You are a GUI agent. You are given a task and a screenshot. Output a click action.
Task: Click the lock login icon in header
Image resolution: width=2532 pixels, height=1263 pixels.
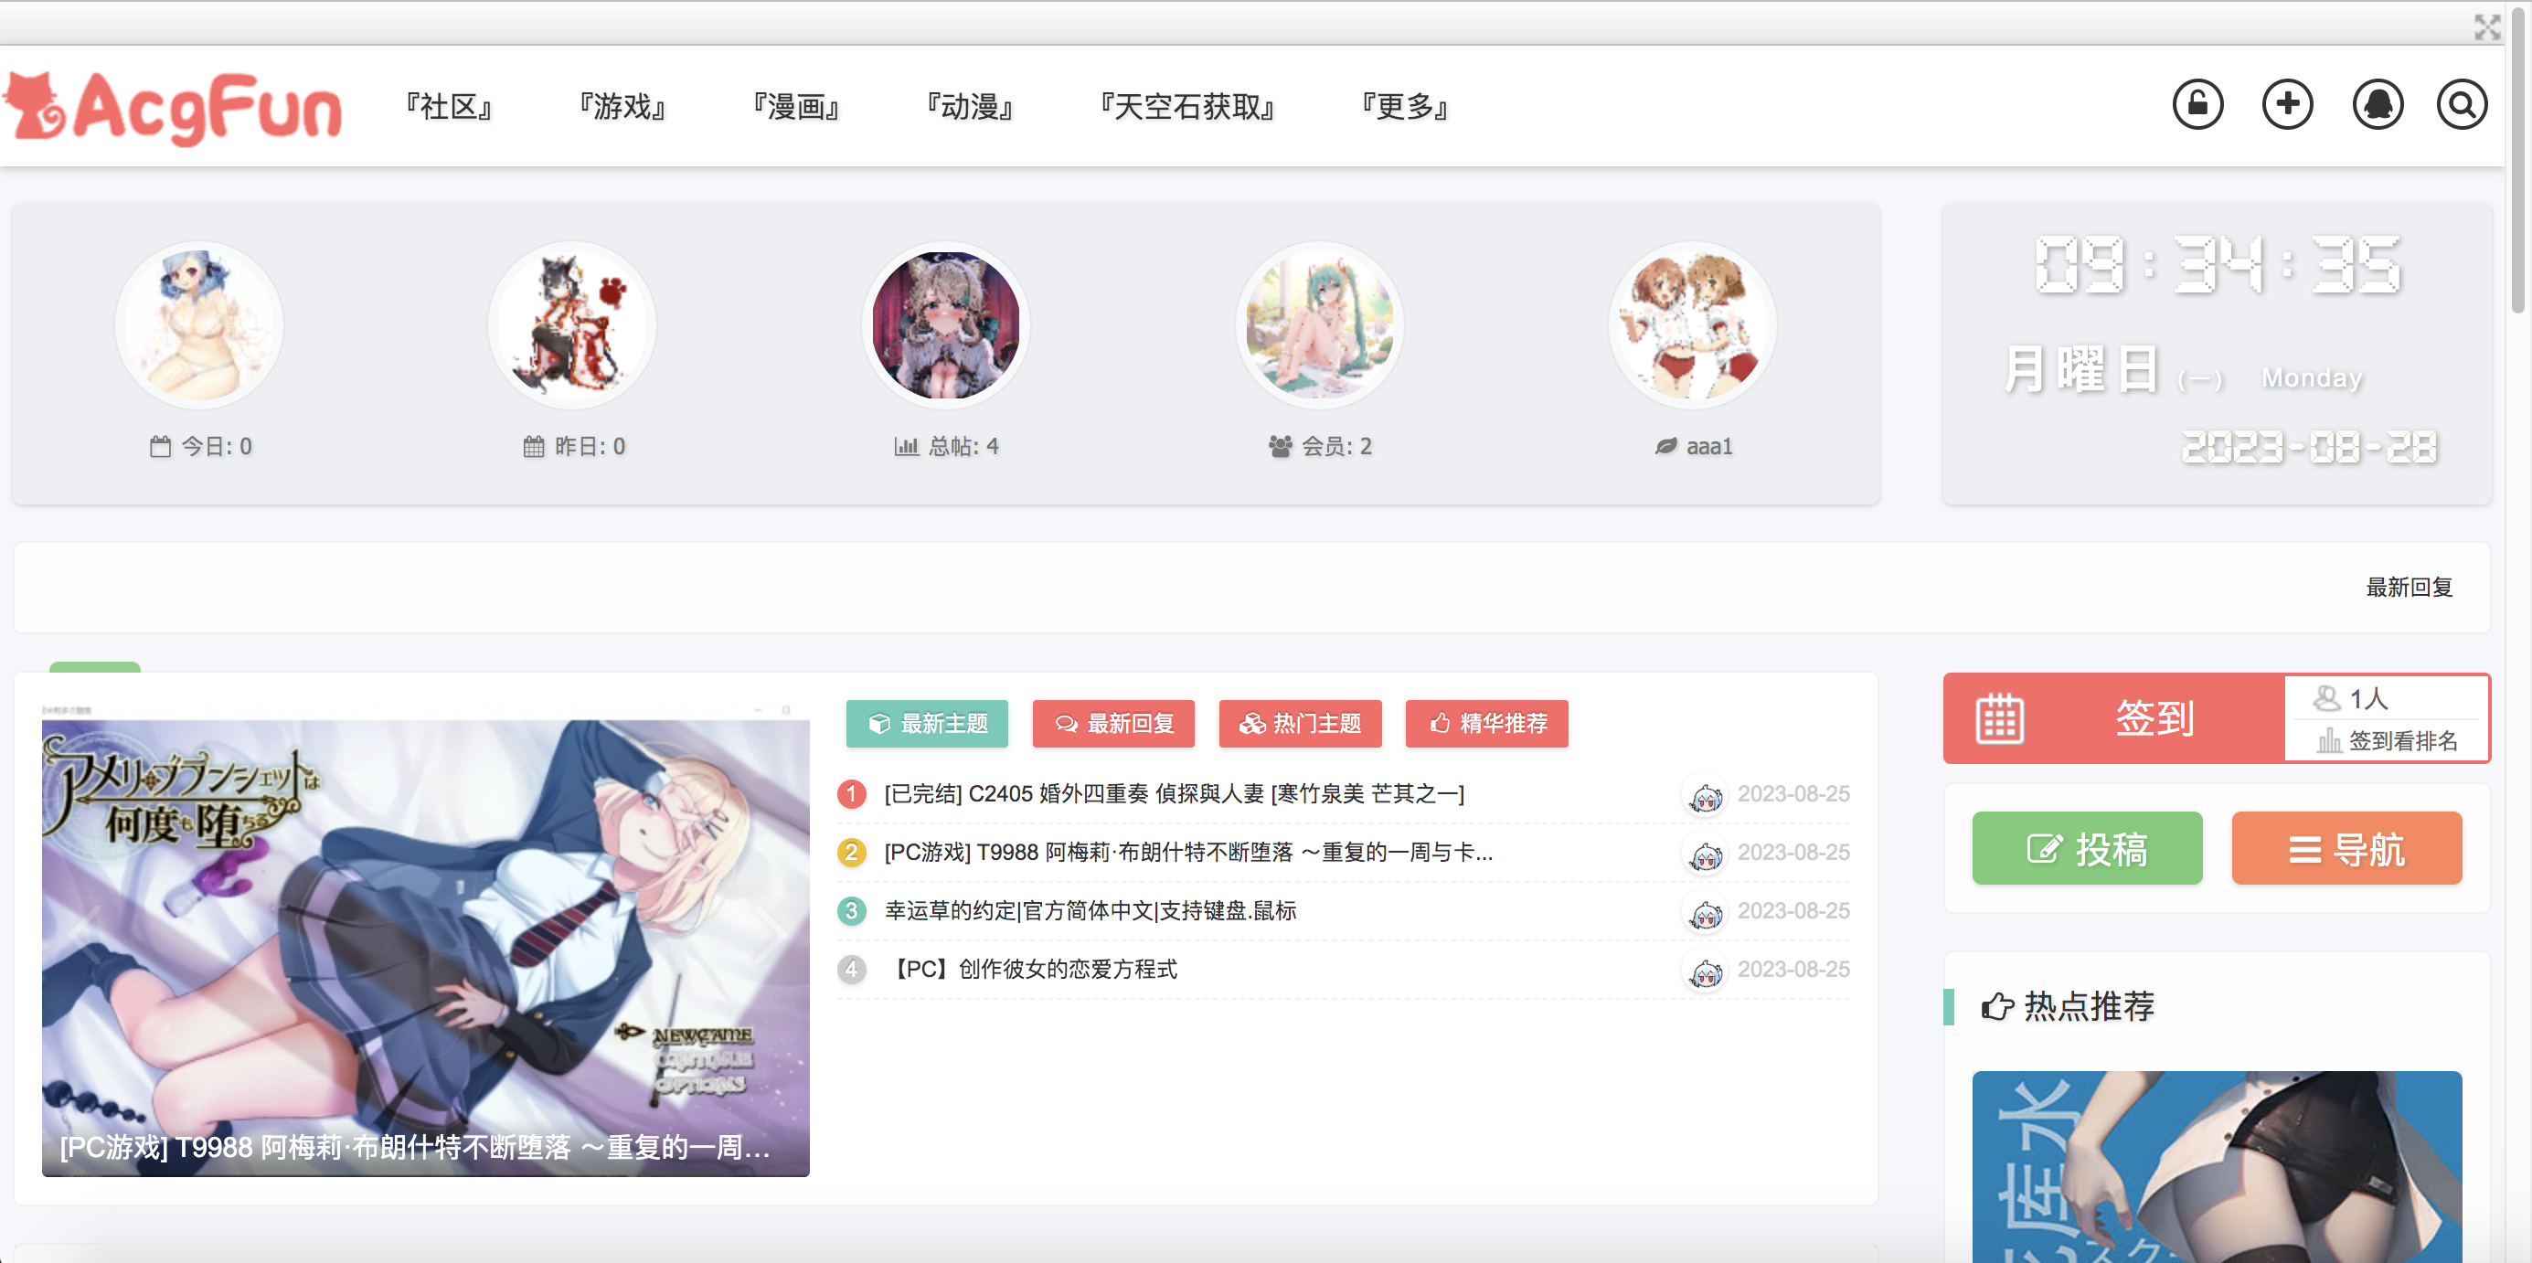click(x=2197, y=105)
